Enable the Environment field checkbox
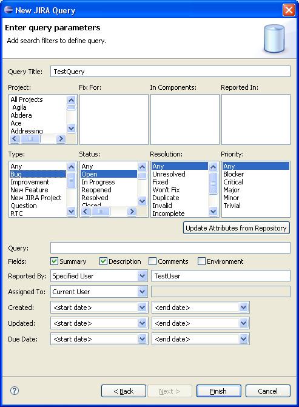 [x=201, y=261]
